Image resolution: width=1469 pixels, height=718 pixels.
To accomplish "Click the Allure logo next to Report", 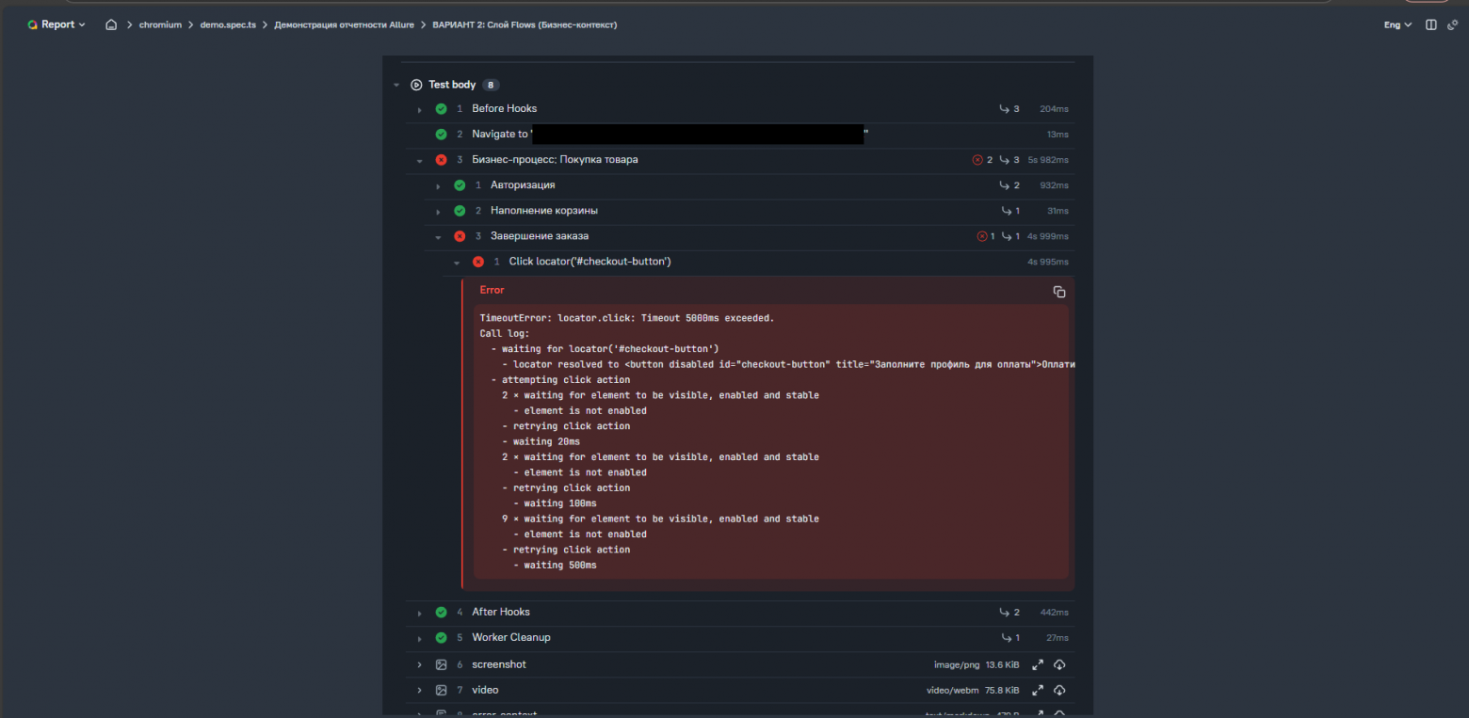I will point(32,24).
